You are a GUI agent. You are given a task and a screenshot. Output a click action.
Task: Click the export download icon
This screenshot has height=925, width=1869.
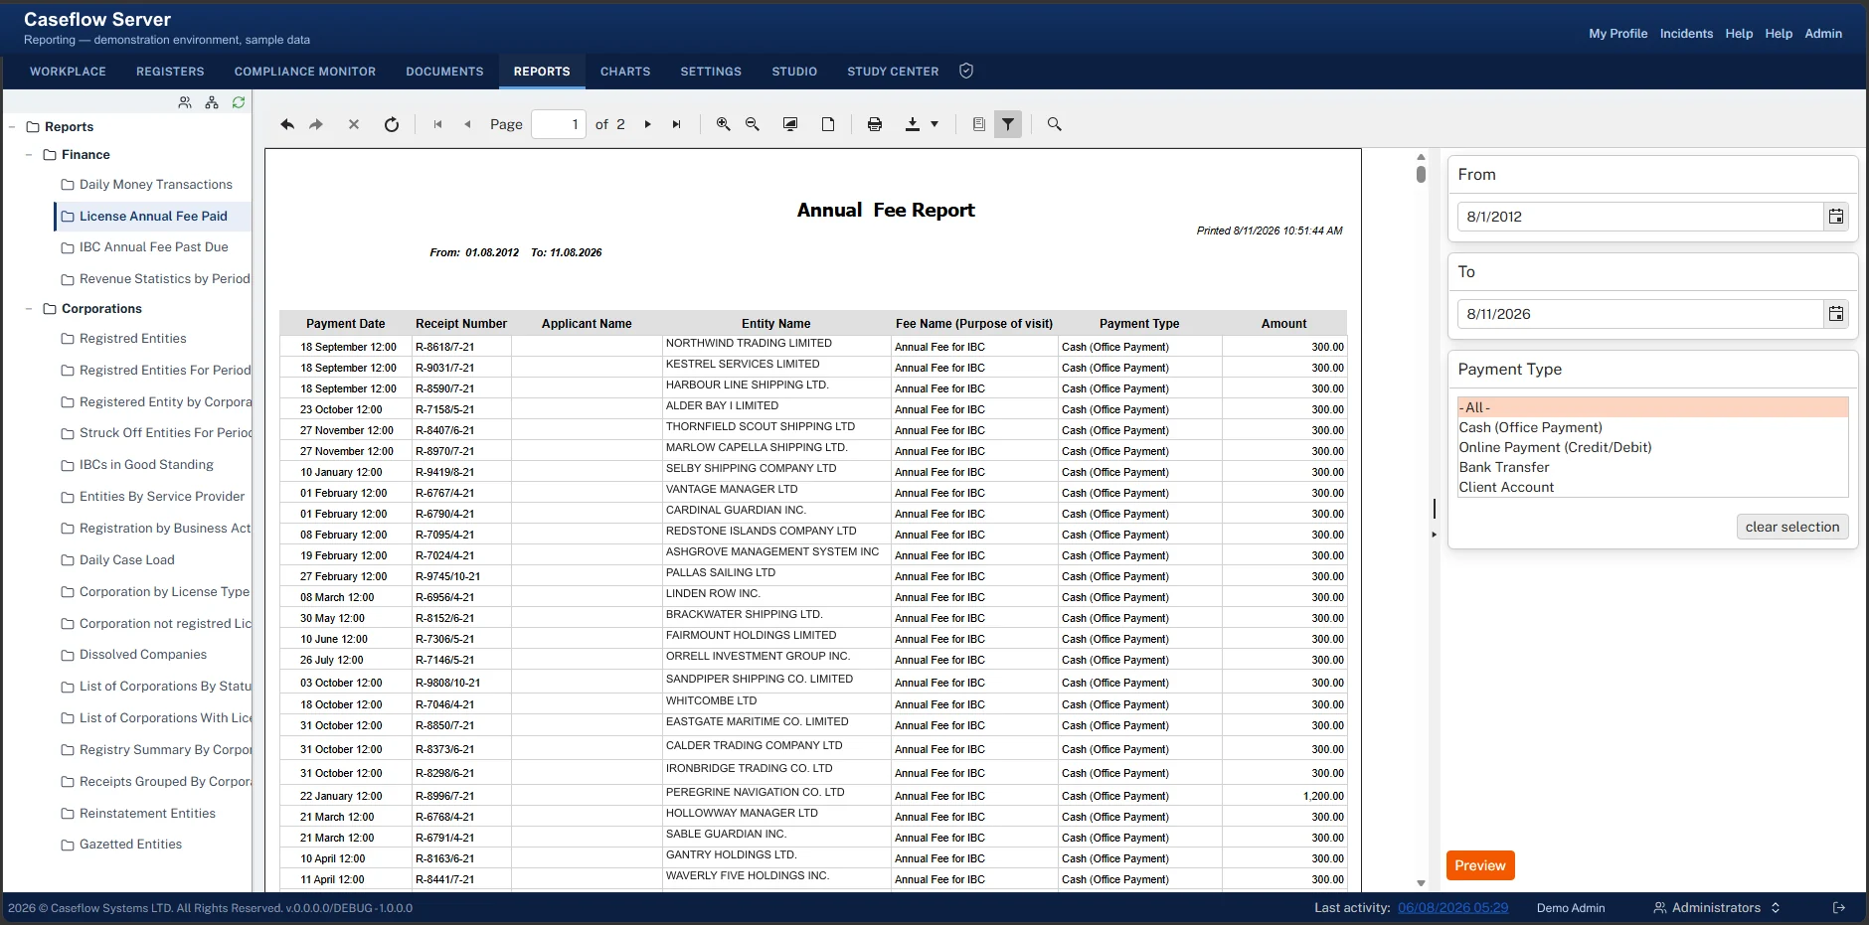[x=912, y=124]
